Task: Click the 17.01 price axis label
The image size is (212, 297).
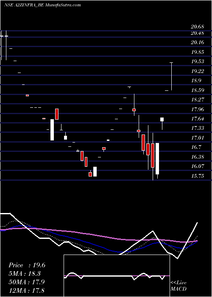Action: [x=198, y=137]
